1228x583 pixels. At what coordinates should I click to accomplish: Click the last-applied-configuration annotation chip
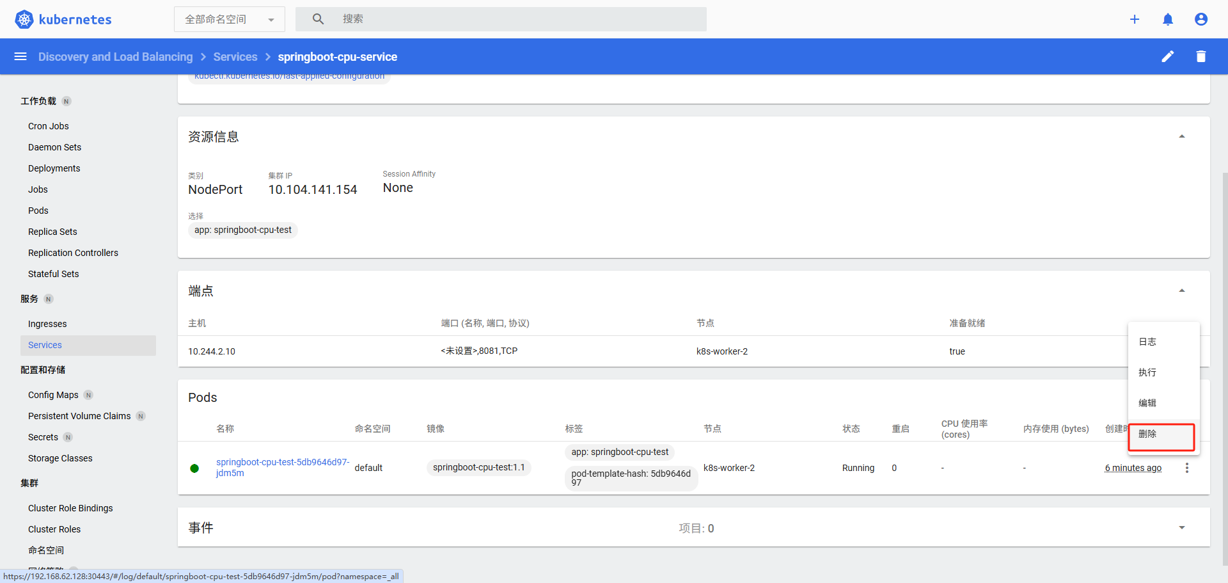289,77
